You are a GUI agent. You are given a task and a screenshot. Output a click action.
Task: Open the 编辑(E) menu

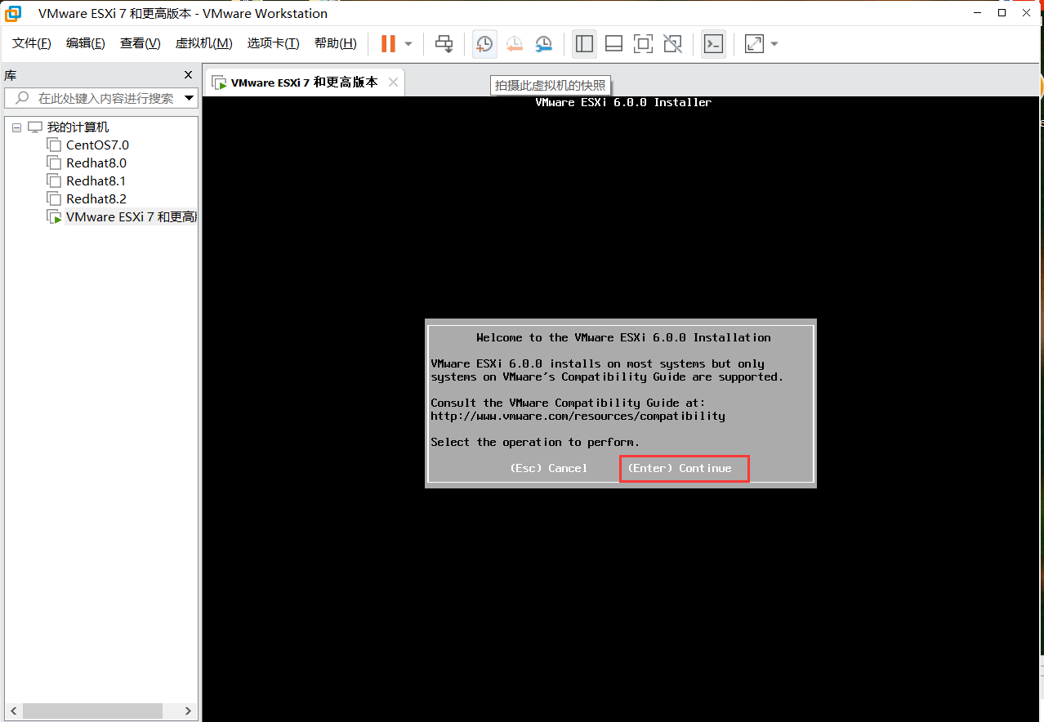click(85, 43)
